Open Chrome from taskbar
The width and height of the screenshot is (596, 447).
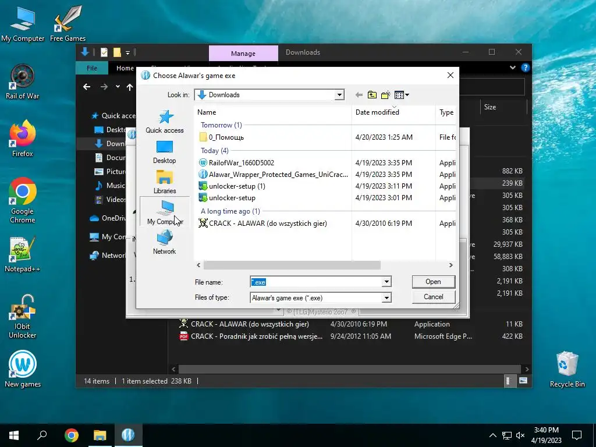click(x=72, y=435)
